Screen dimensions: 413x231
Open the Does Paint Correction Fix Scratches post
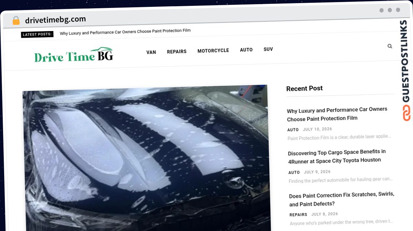pyautogui.click(x=341, y=199)
